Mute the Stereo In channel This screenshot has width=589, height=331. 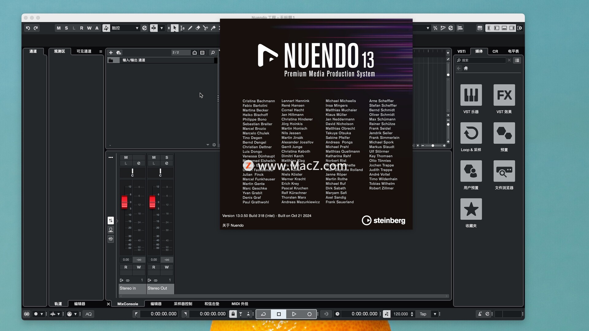coord(126,158)
